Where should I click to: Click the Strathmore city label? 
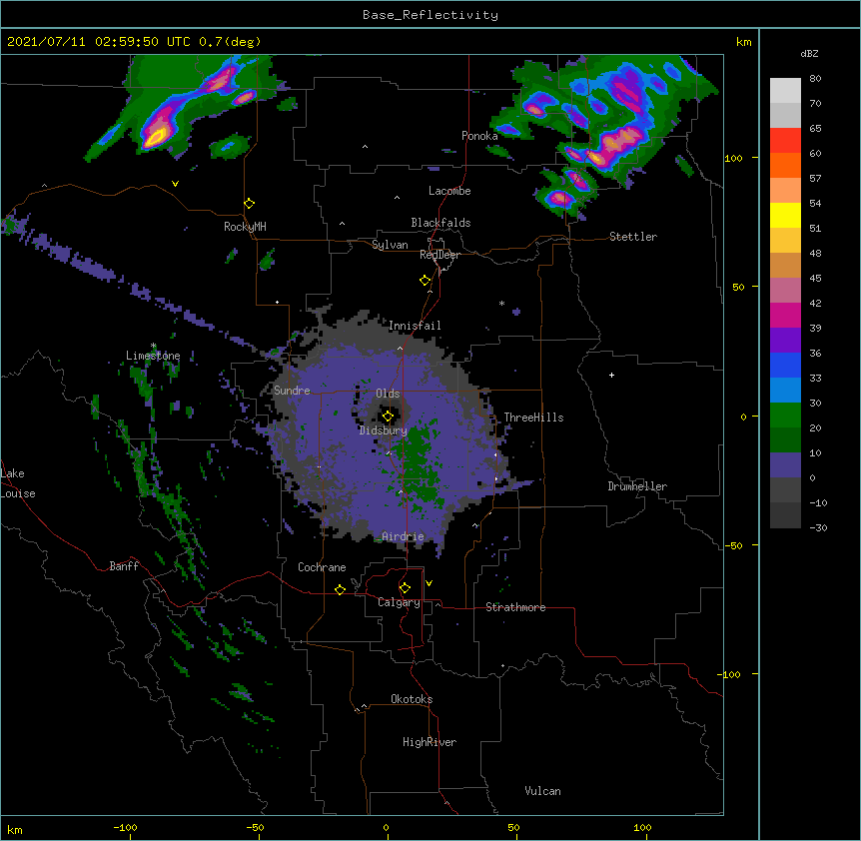tap(515, 607)
